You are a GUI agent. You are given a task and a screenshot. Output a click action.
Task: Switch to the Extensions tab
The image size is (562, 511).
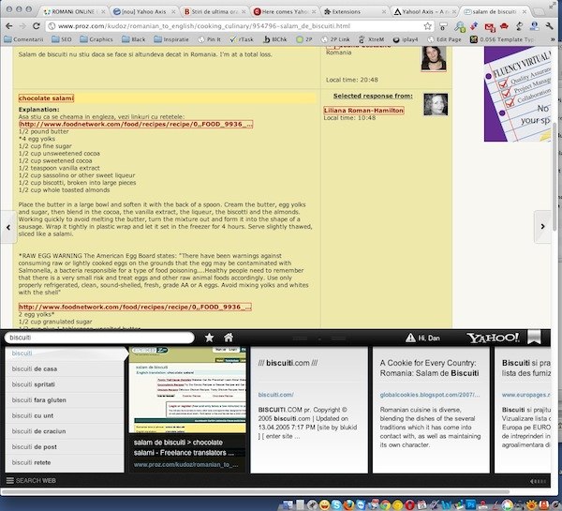tap(355, 12)
